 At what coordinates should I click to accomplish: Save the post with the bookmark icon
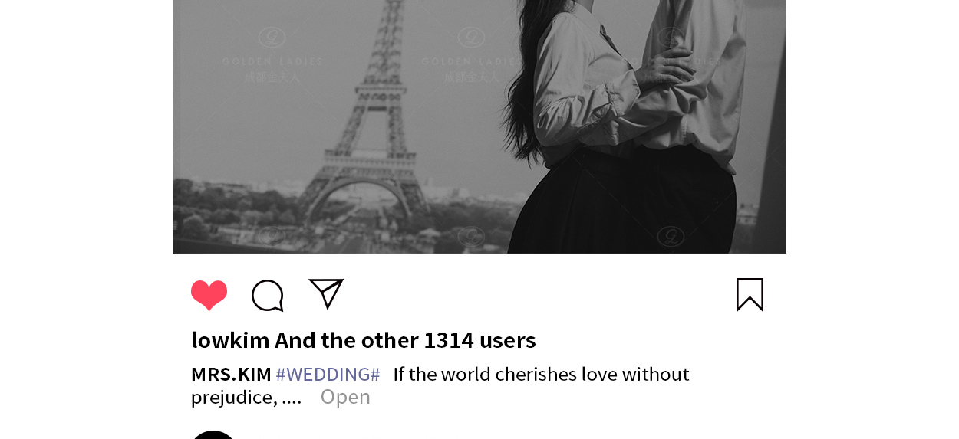pyautogui.click(x=750, y=295)
